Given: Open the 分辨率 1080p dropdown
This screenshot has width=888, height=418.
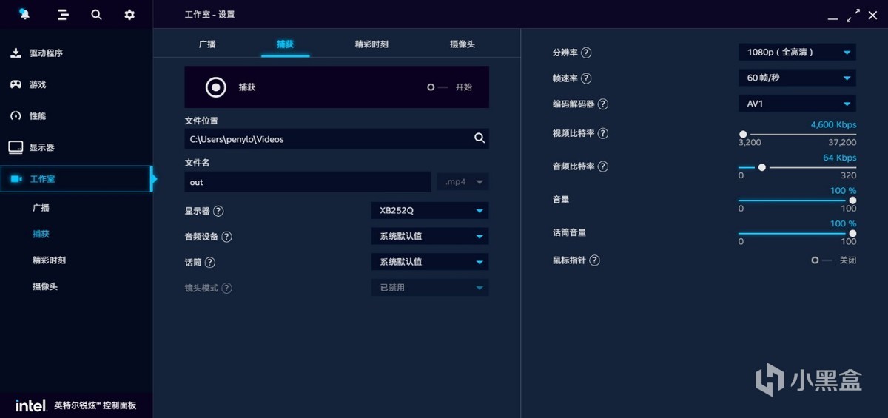Looking at the screenshot, I should click(x=797, y=53).
